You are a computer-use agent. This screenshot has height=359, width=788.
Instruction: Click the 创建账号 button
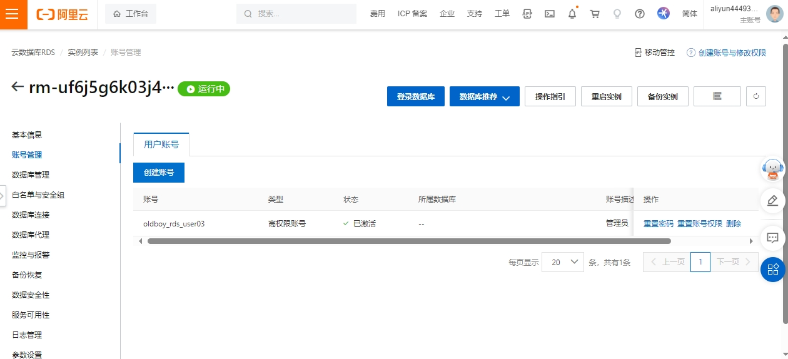[x=159, y=173]
